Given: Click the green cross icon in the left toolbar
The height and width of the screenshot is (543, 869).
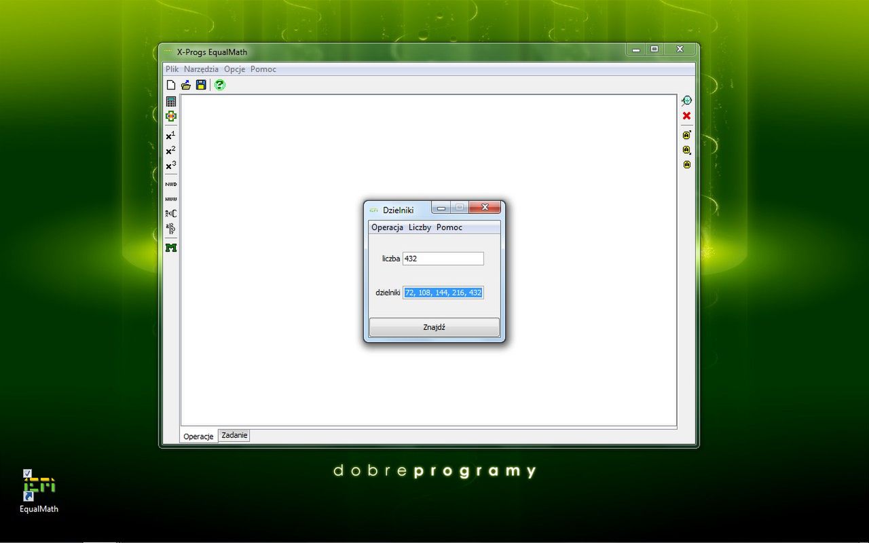Looking at the screenshot, I should [x=171, y=116].
